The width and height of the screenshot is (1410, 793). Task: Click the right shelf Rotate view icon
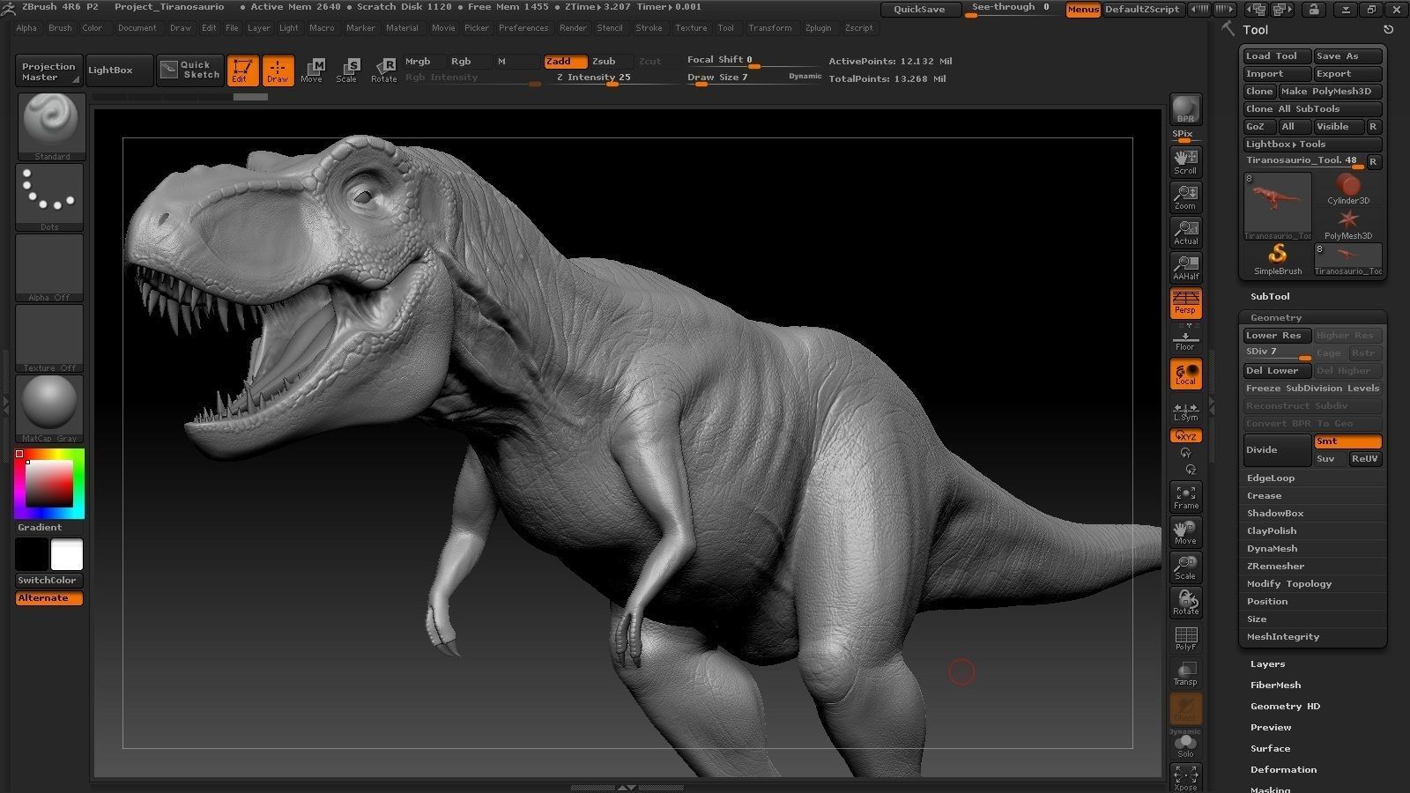click(1185, 603)
